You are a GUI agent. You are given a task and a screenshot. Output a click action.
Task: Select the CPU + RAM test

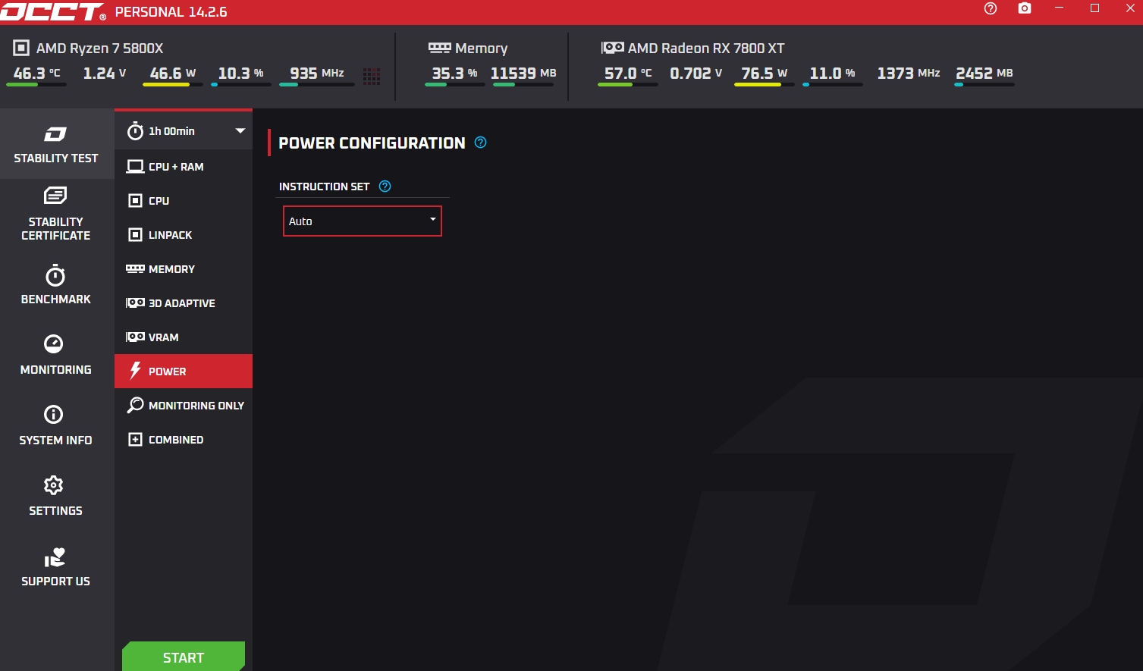coord(184,167)
